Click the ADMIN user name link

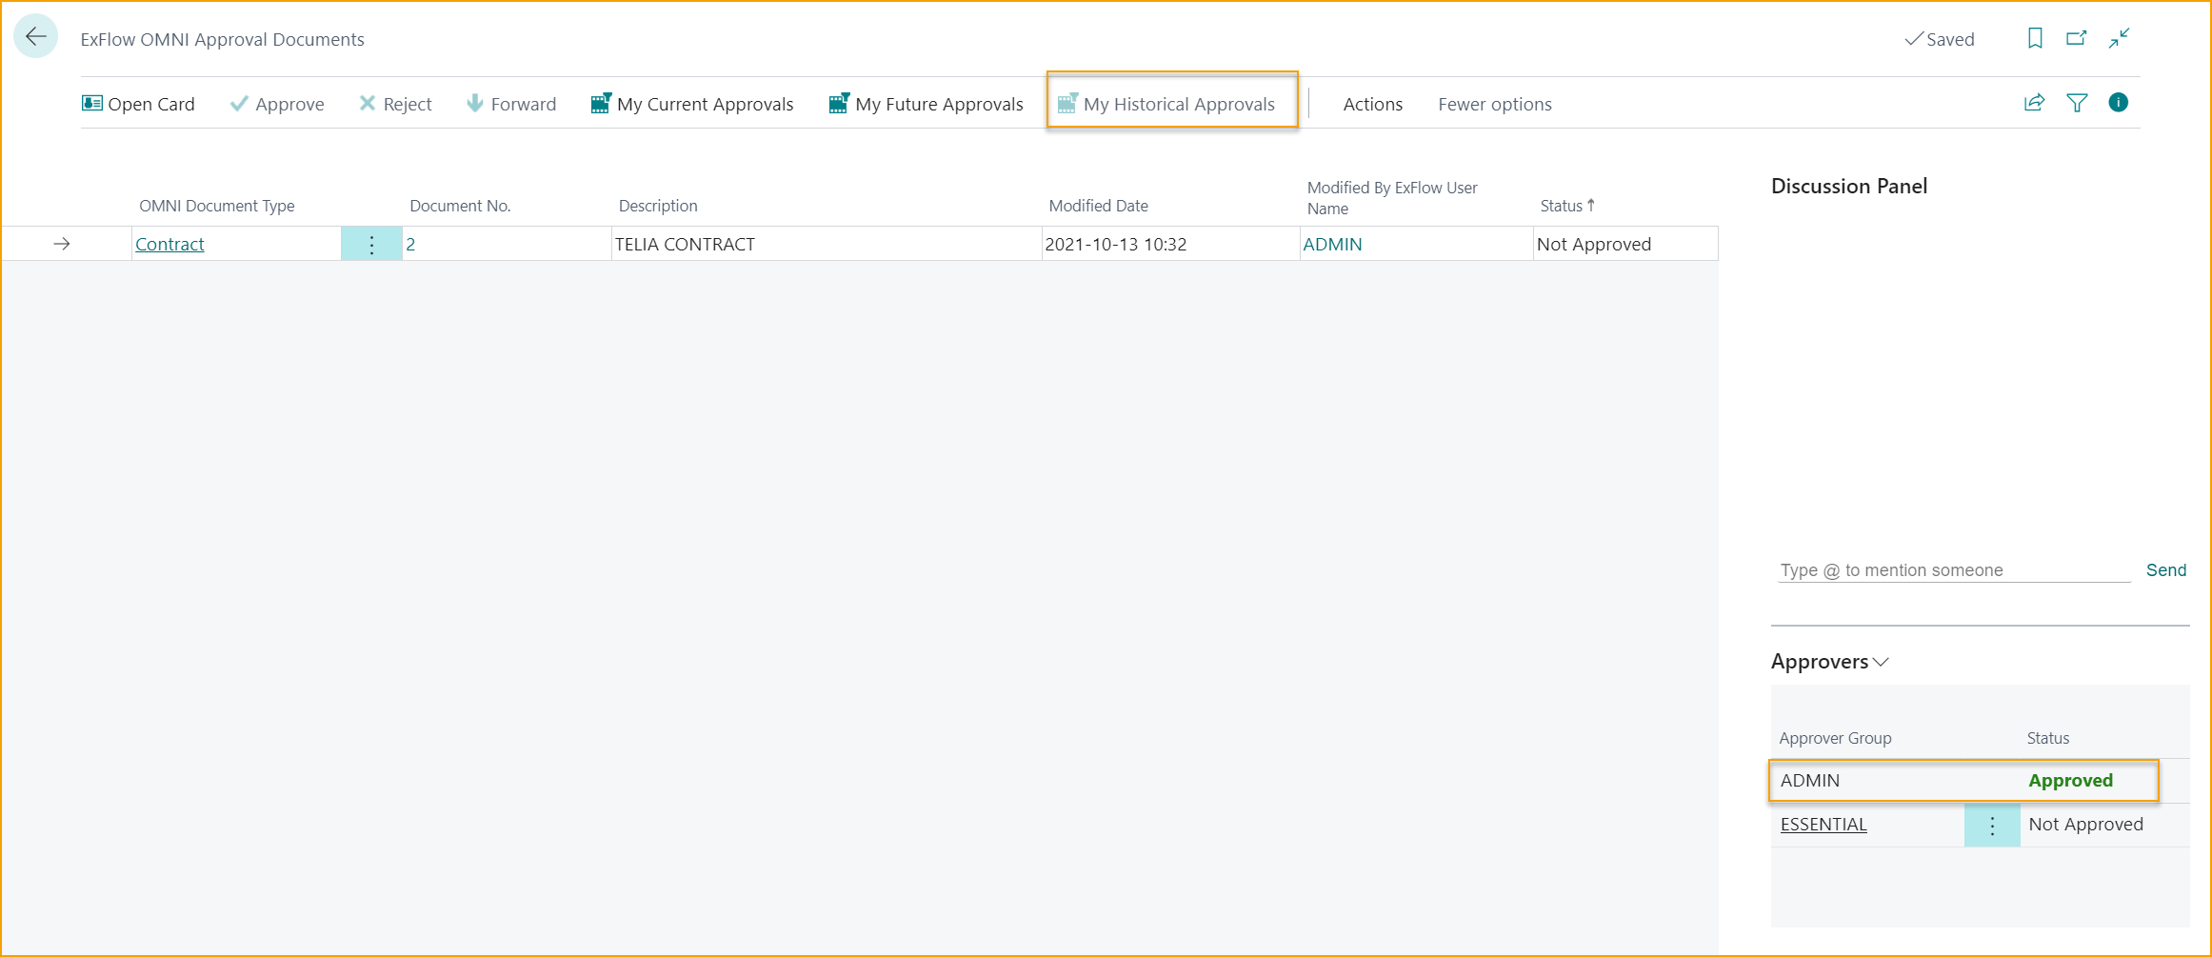point(1332,244)
